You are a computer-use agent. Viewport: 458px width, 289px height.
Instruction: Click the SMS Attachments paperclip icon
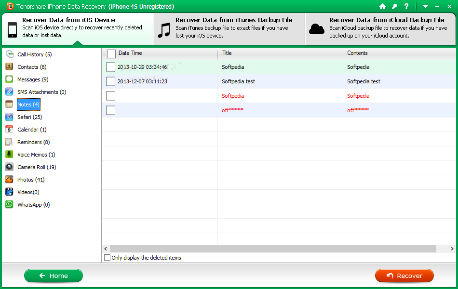[9, 92]
